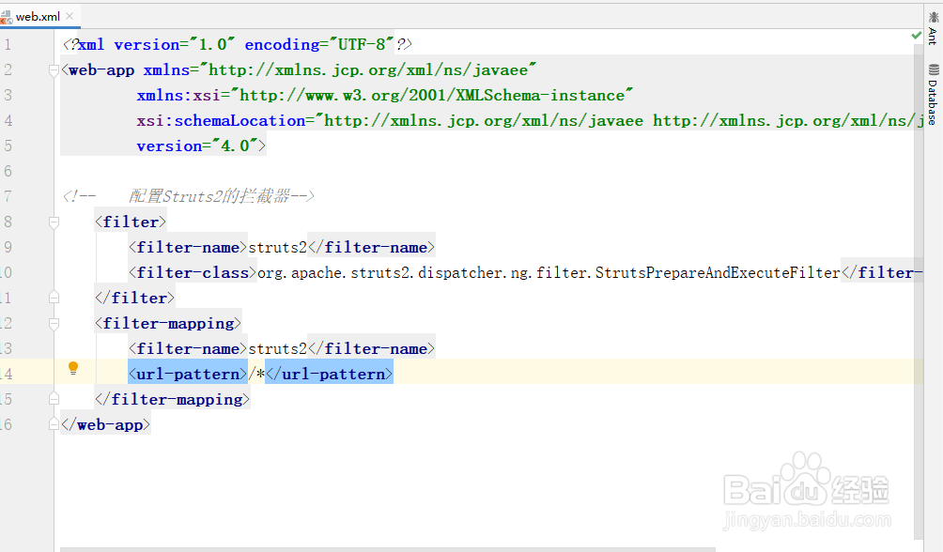Close the web.xml editor tab
Viewport: 943px width, 552px height.
click(x=70, y=17)
